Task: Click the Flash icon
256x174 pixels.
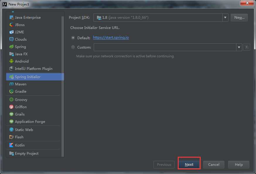Action: click(11, 137)
